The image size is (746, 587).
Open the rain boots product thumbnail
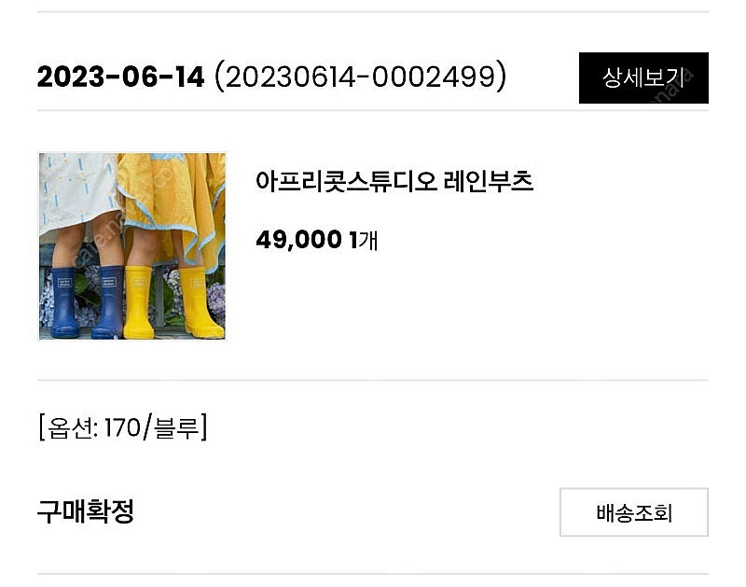click(x=131, y=246)
